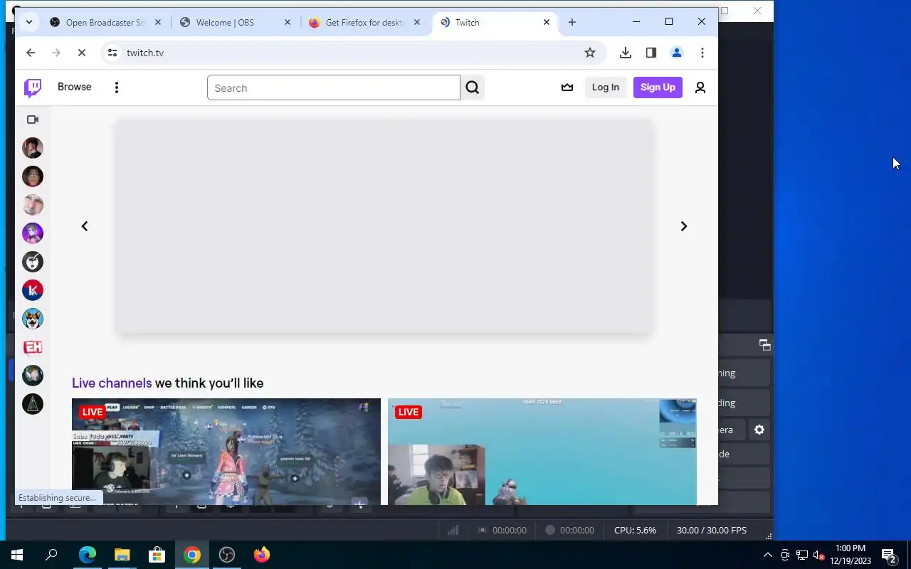
Task: Switch to the Get Firefox for desktop tab
Action: point(365,23)
